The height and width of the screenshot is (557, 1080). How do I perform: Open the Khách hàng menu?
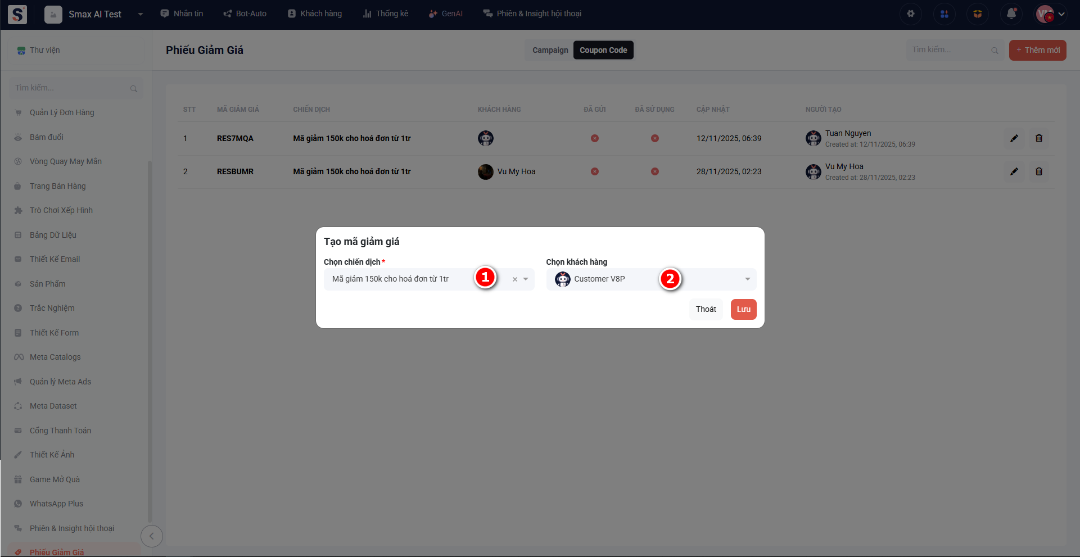click(315, 13)
